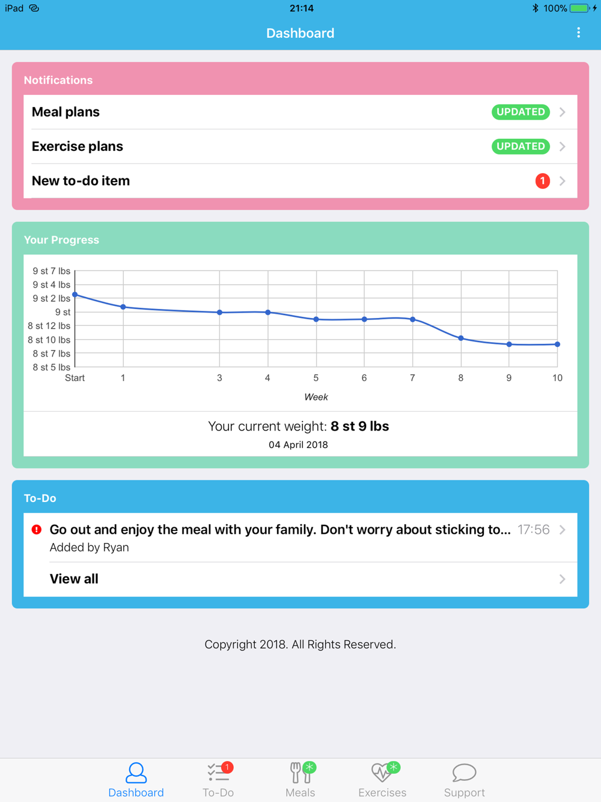Image resolution: width=601 pixels, height=802 pixels.
Task: Open the To-Do checklist tab icon
Action: click(218, 773)
